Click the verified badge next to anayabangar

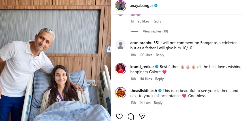tap(156, 5)
